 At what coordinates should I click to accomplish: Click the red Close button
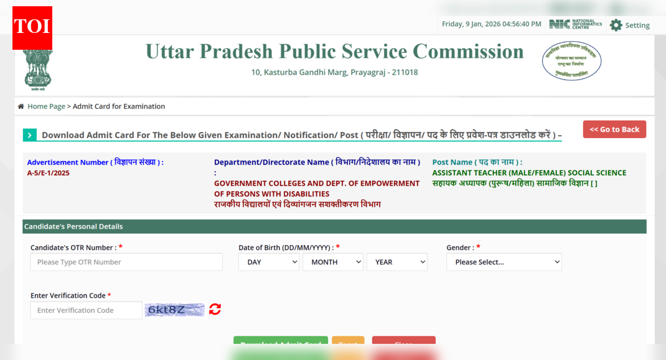click(403, 344)
